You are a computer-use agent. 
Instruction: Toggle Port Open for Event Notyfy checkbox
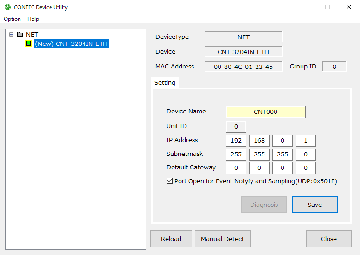(169, 181)
